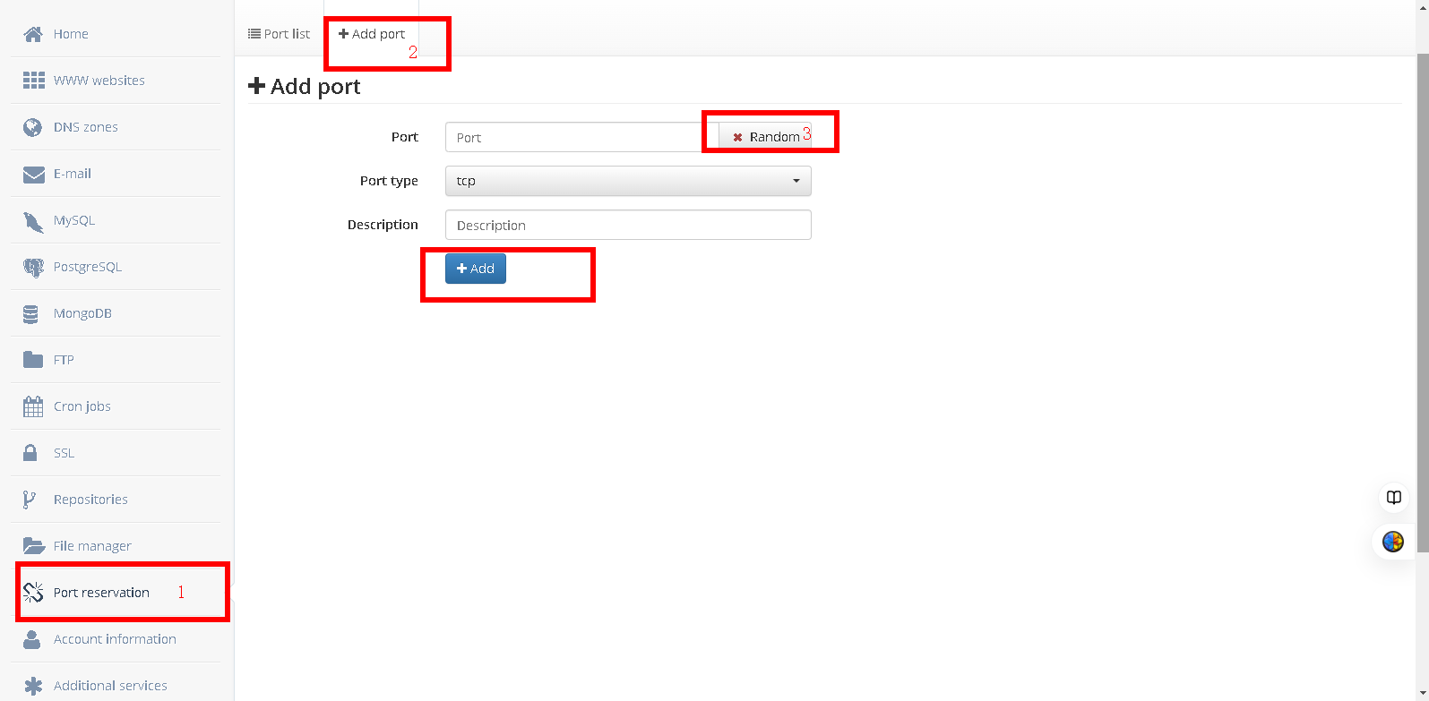The height and width of the screenshot is (701, 1429).
Task: Open File manager in sidebar
Action: pyautogui.click(x=91, y=546)
